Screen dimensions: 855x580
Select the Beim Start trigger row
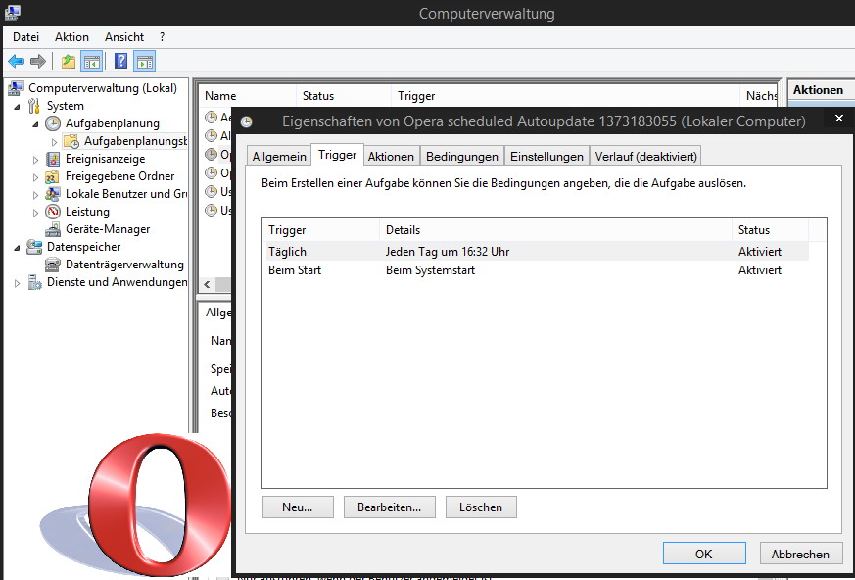536,270
